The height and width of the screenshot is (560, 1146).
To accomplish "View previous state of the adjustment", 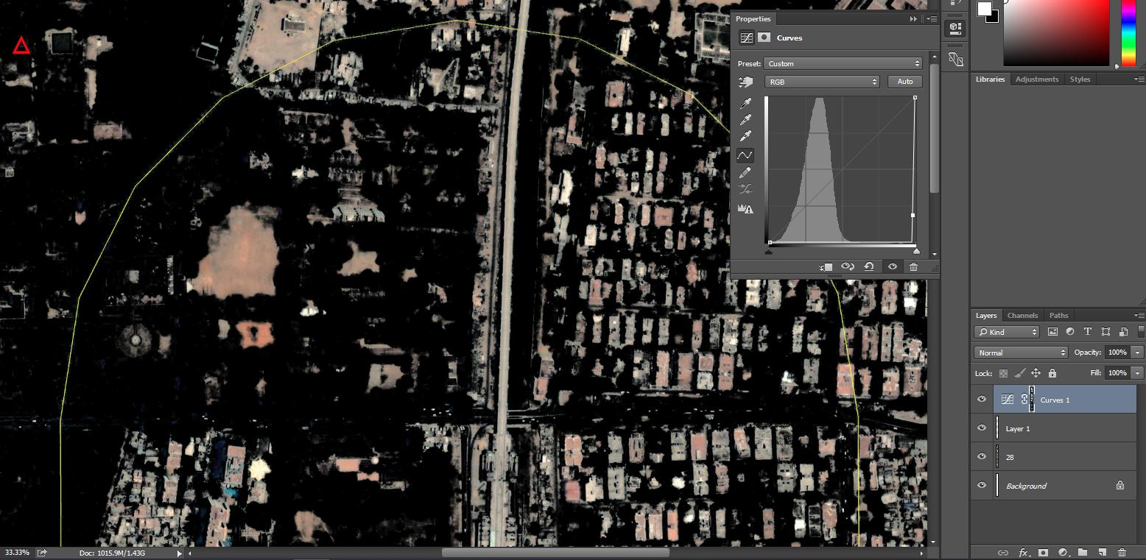I will [848, 266].
